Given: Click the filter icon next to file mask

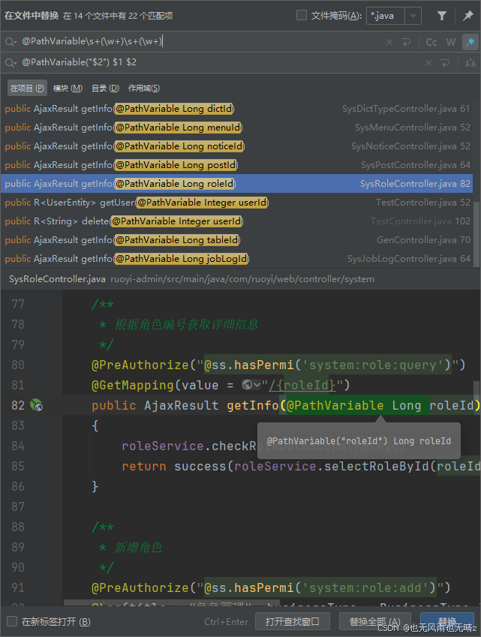Looking at the screenshot, I should tap(441, 15).
